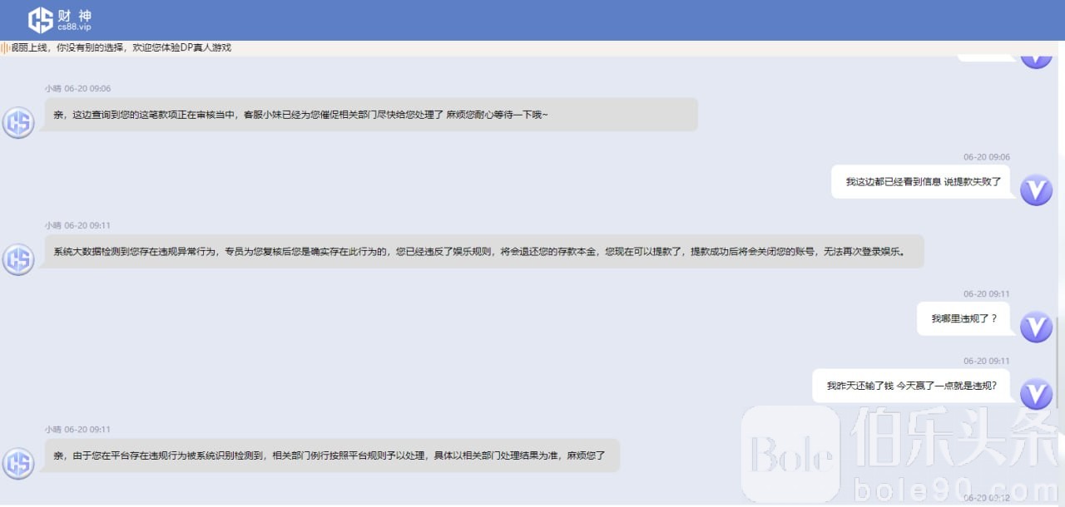Viewport: 1065px width, 507px height.
Task: Click the Bole watermark logo square
Action: tap(790, 455)
